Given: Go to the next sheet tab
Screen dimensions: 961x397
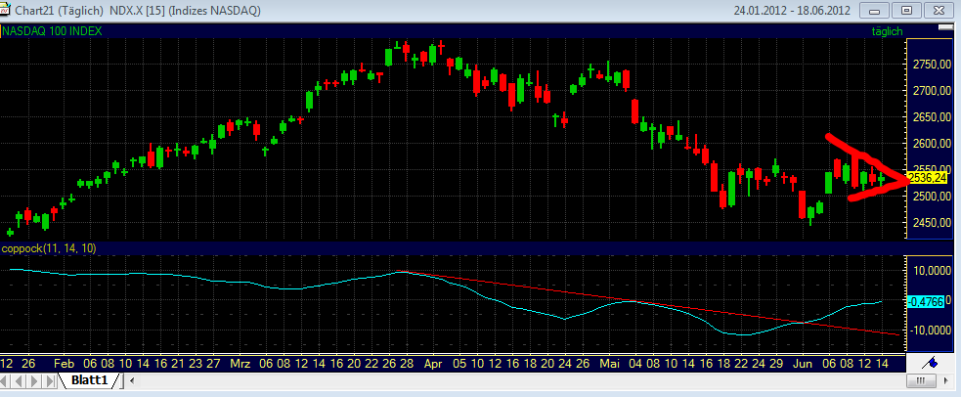Looking at the screenshot, I should tap(35, 381).
